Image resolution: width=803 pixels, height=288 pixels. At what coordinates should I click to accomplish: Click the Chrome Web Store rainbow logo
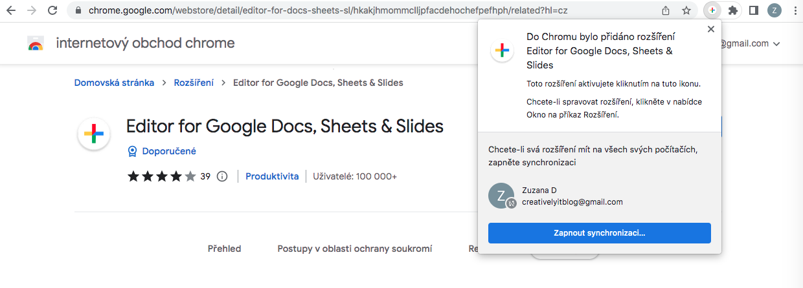(x=36, y=44)
